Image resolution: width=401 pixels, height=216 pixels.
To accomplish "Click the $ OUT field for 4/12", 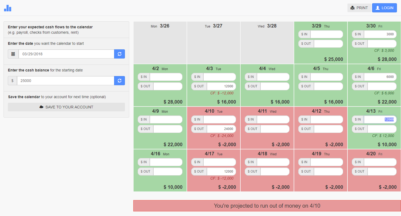I will click(x=328, y=129).
